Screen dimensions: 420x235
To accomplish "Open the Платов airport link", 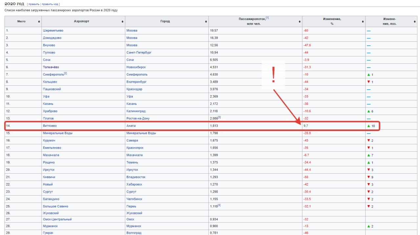I will (x=48, y=118).
